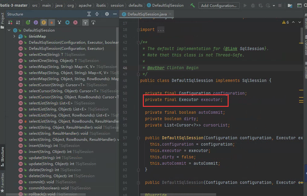Click the Profiler run icon
This screenshot has height=196, width=307.
click(x=268, y=5)
